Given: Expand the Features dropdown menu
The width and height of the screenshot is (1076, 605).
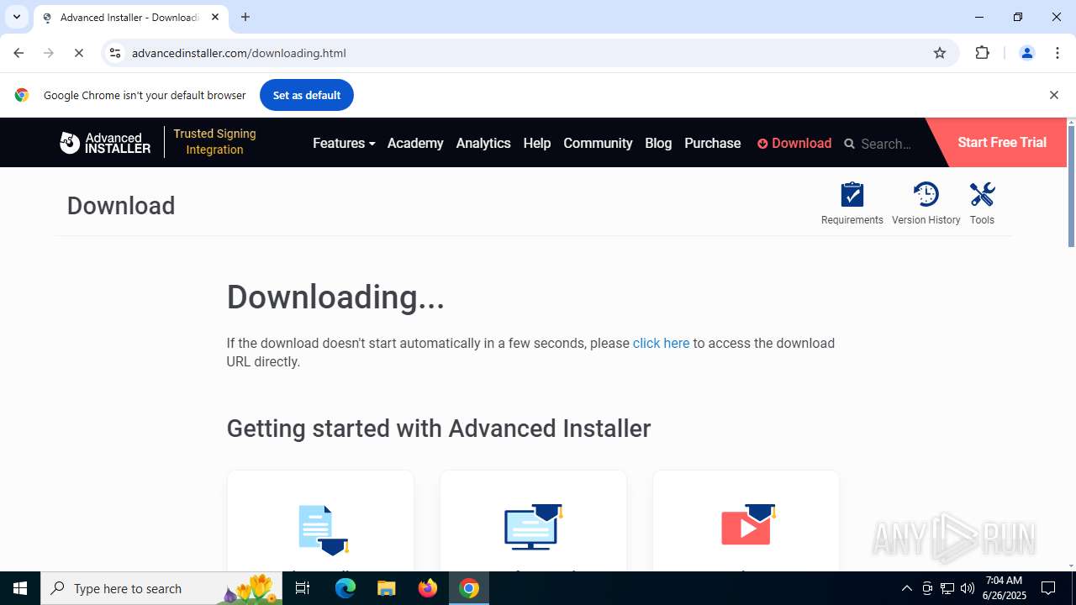Looking at the screenshot, I should [344, 143].
